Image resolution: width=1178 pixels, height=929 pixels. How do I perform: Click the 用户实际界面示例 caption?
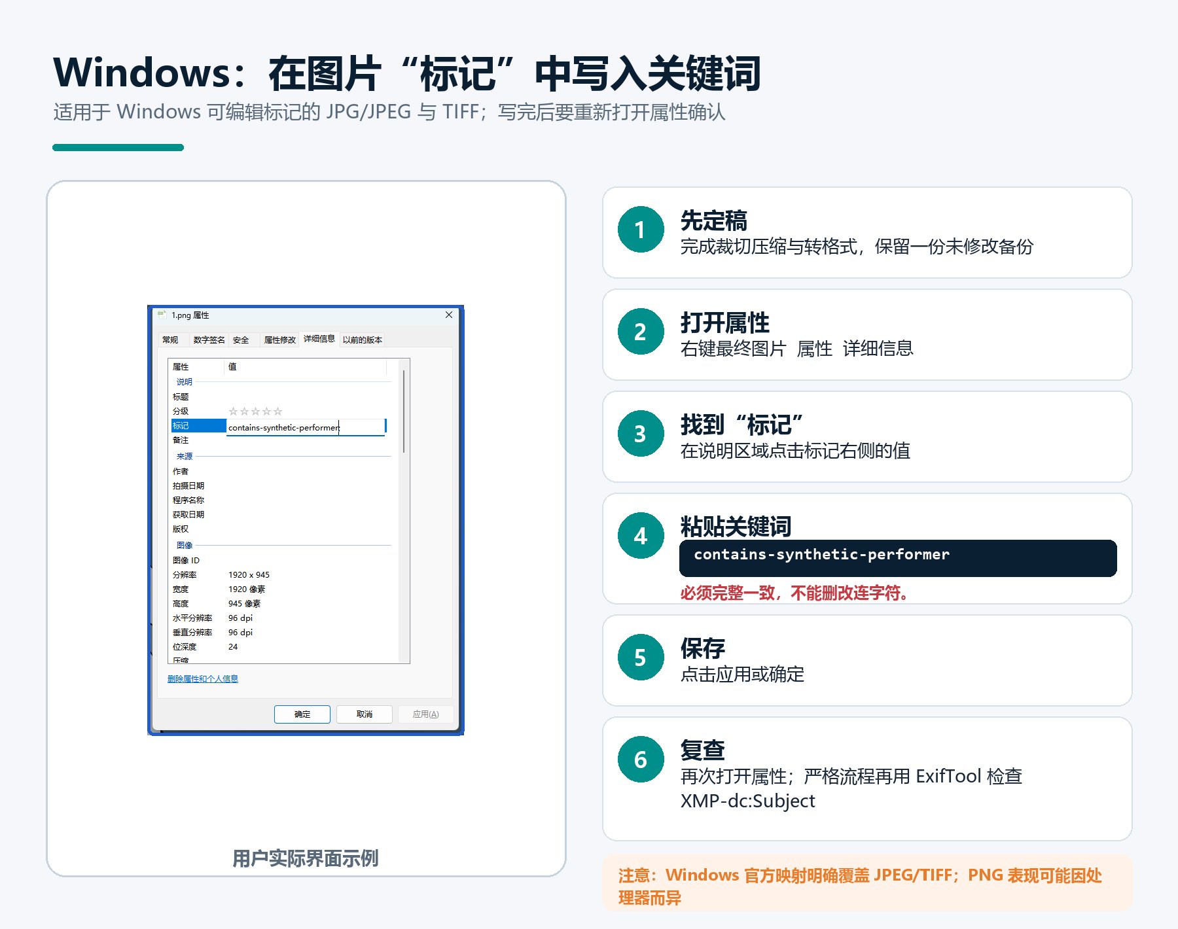pyautogui.click(x=306, y=858)
